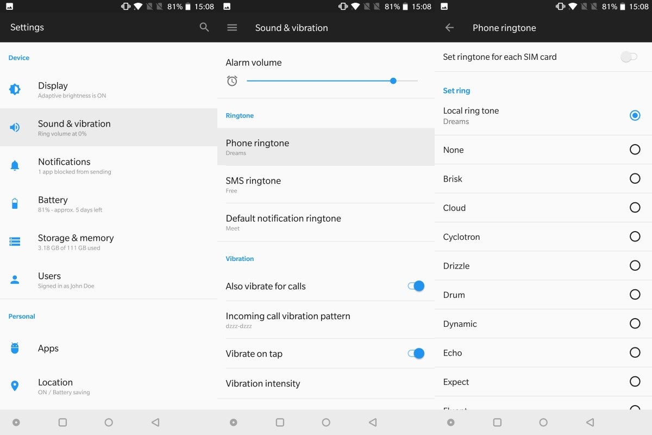Click the 'Signed in as John Doe' subtitle
652x435 pixels.
point(66,286)
